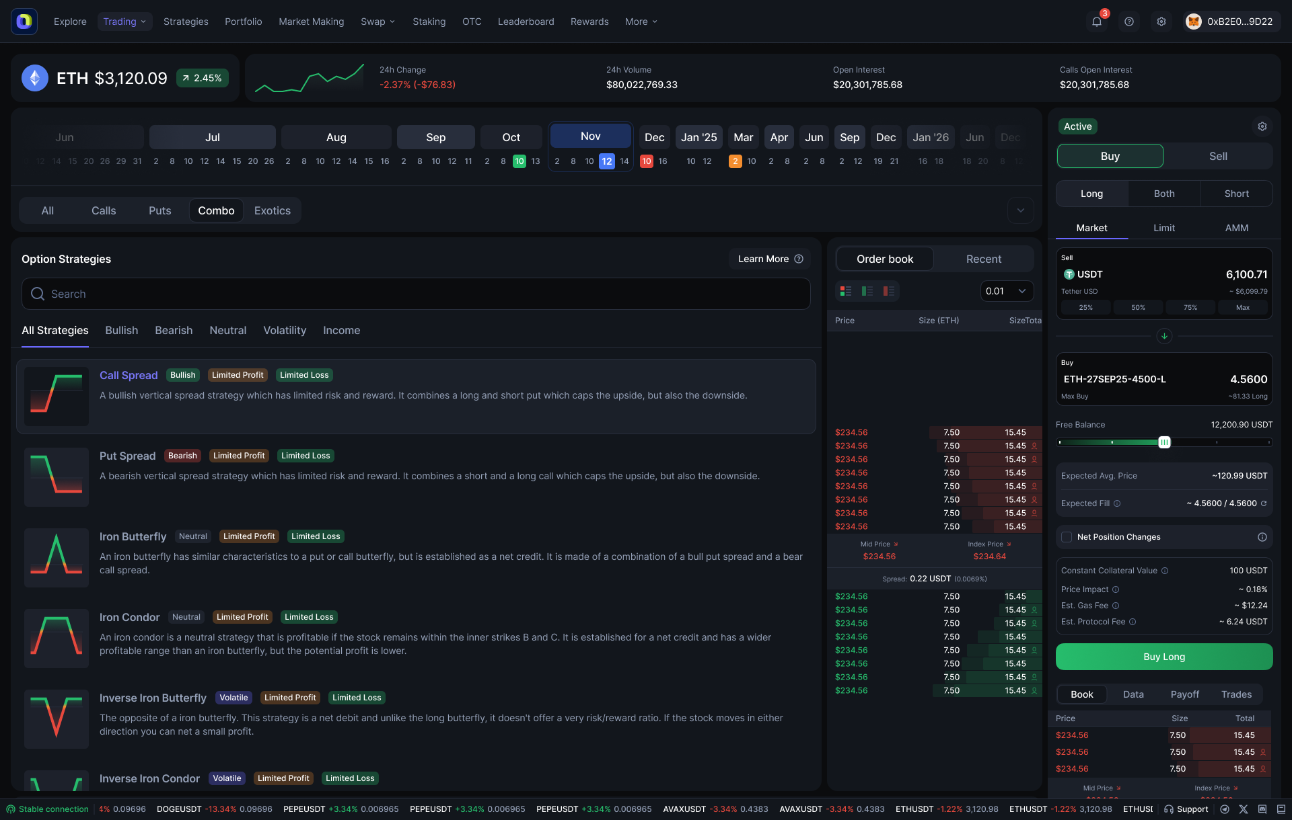This screenshot has height=820, width=1292.
Task: Open the 0.01 price grouping dropdown
Action: 1006,291
